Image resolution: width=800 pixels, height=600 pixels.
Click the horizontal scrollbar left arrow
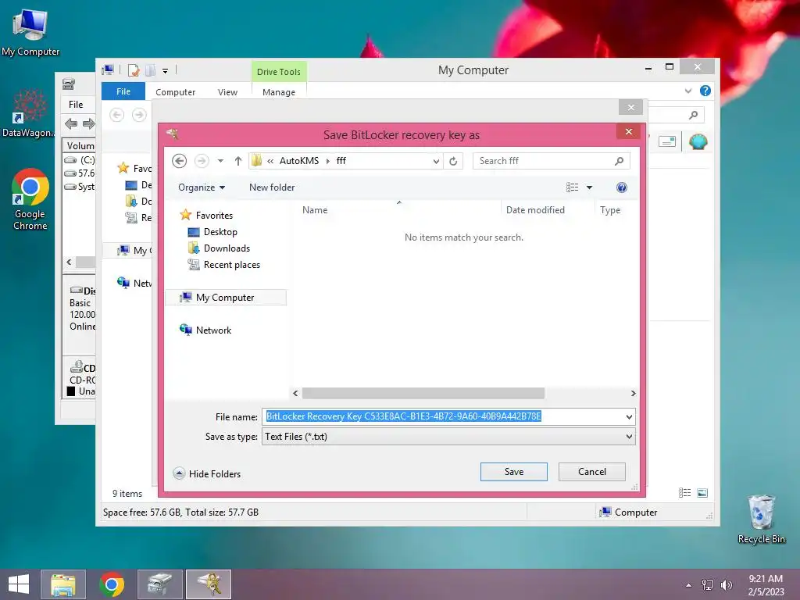point(295,394)
